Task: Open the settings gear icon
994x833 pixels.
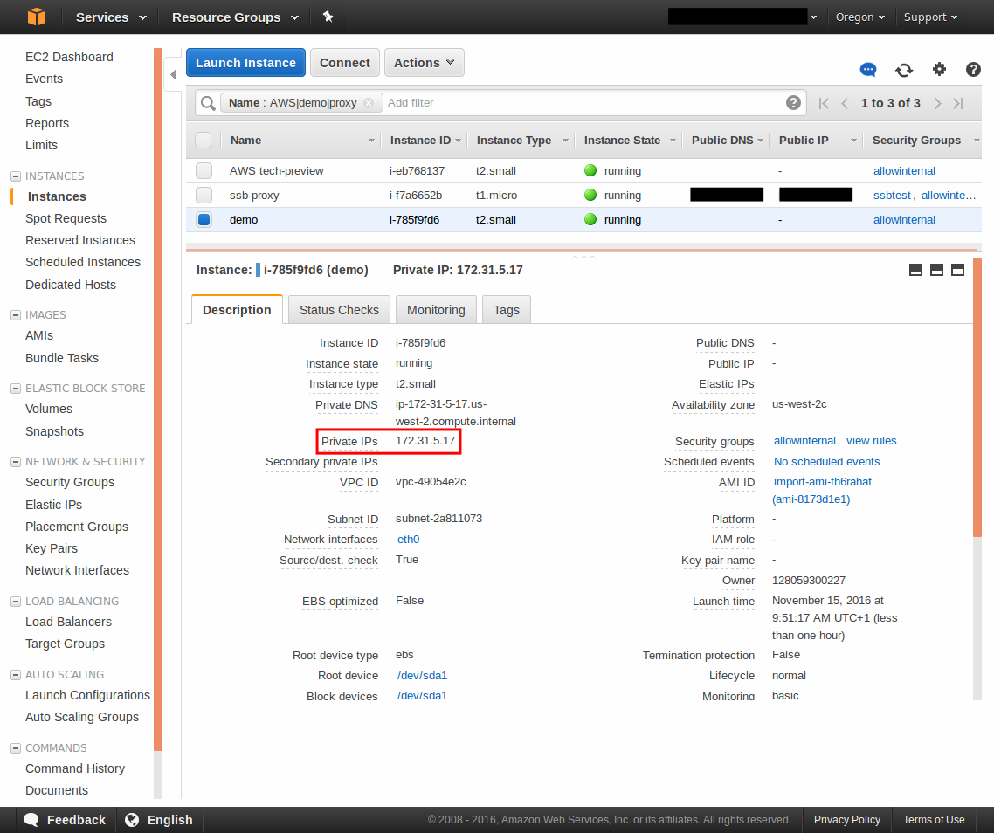Action: pyautogui.click(x=939, y=70)
